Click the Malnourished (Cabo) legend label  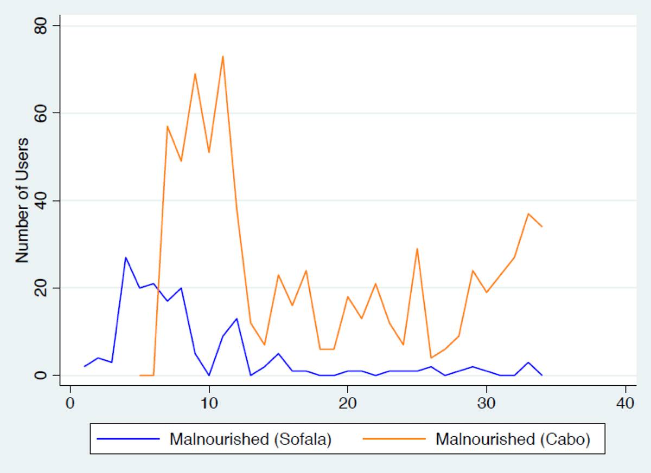click(512, 439)
